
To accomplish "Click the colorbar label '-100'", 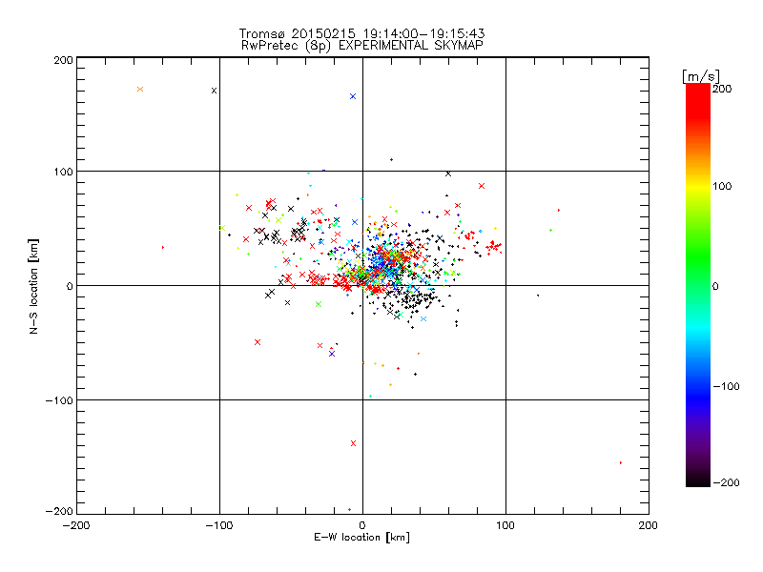I will coord(726,386).
